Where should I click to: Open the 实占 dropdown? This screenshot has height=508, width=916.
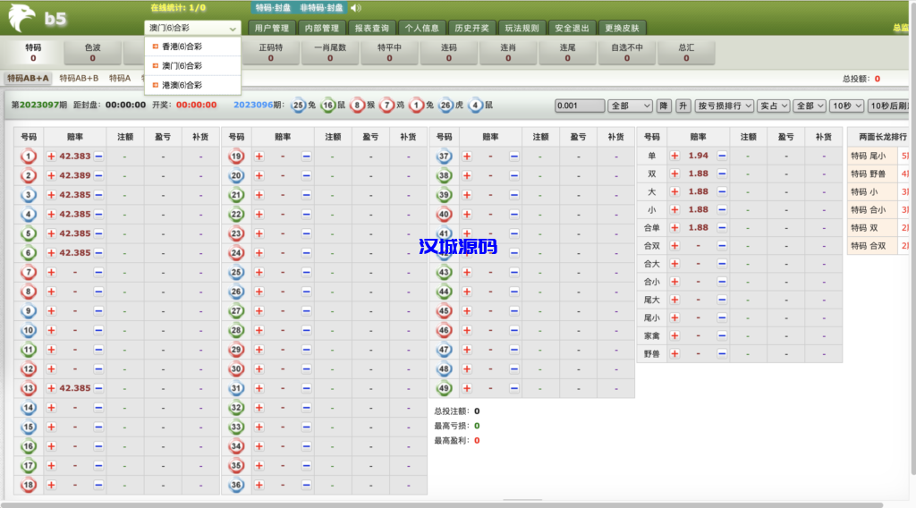[x=774, y=106]
